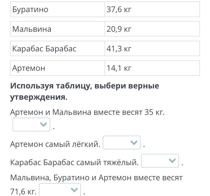Image resolution: width=210 pixels, height=196 pixels.
Task: Click chevron arrow in the '71,6 кг.' dropdown
Action: click(74, 190)
